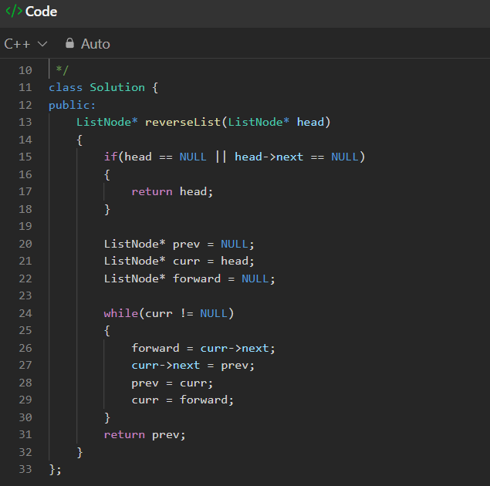Image resolution: width=490 pixels, height=486 pixels.
Task: Click the 'public:' line
Action: coord(73,105)
